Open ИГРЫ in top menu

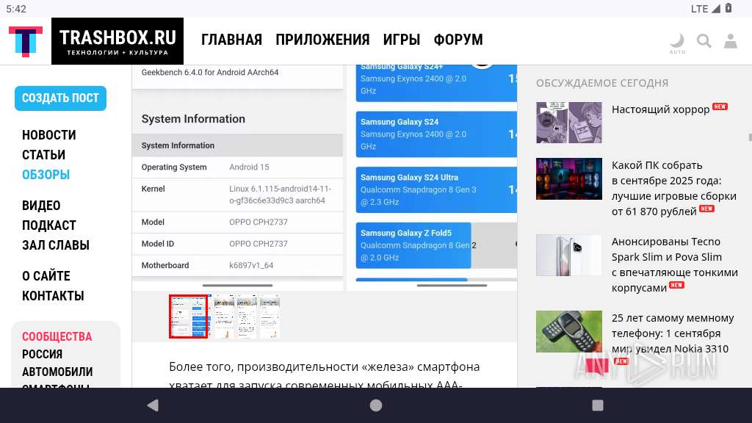(x=402, y=40)
